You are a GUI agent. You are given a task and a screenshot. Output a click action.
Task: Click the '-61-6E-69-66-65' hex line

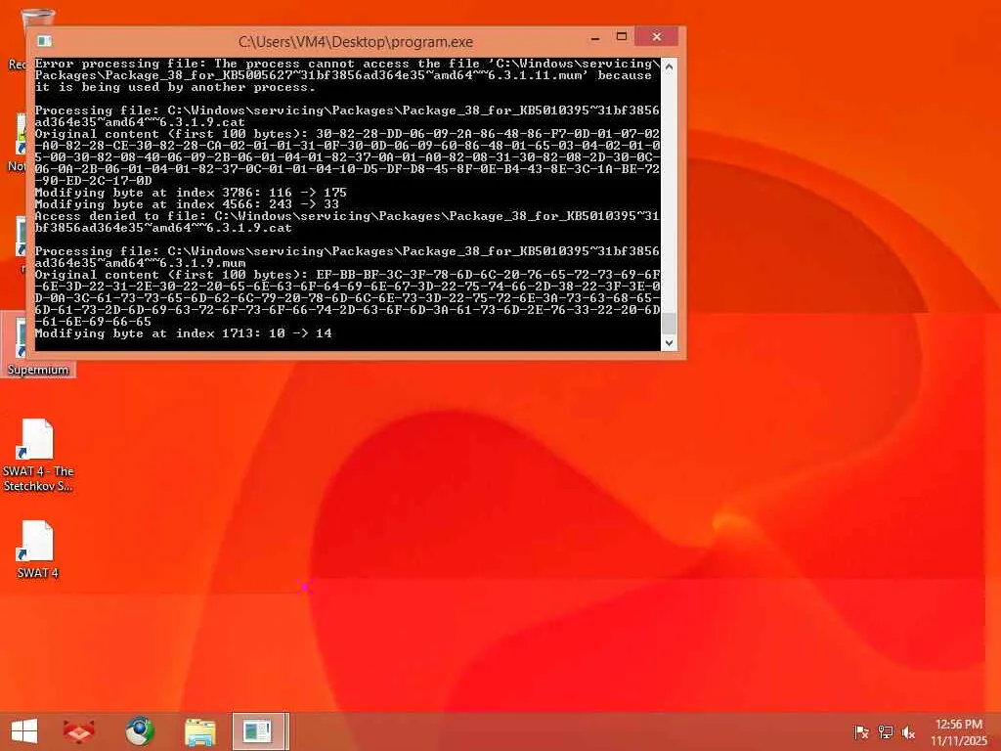tap(93, 321)
